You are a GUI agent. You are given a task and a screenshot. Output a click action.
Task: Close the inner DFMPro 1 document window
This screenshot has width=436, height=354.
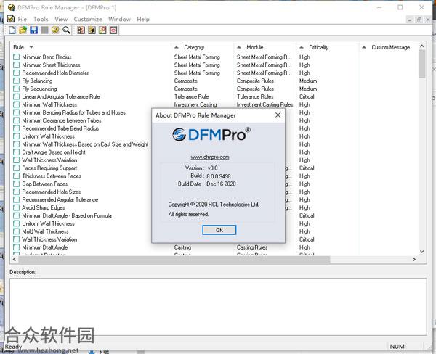(428, 20)
